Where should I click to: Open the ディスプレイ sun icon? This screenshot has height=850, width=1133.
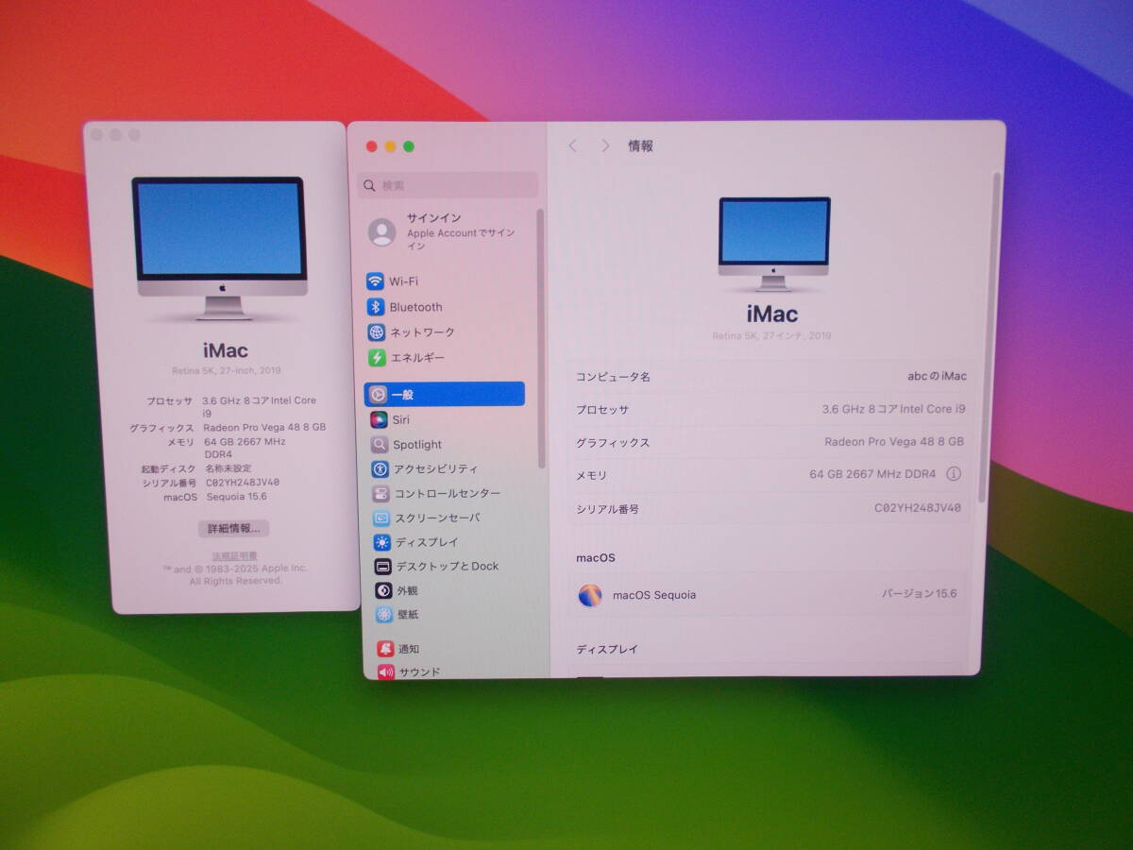[x=381, y=543]
